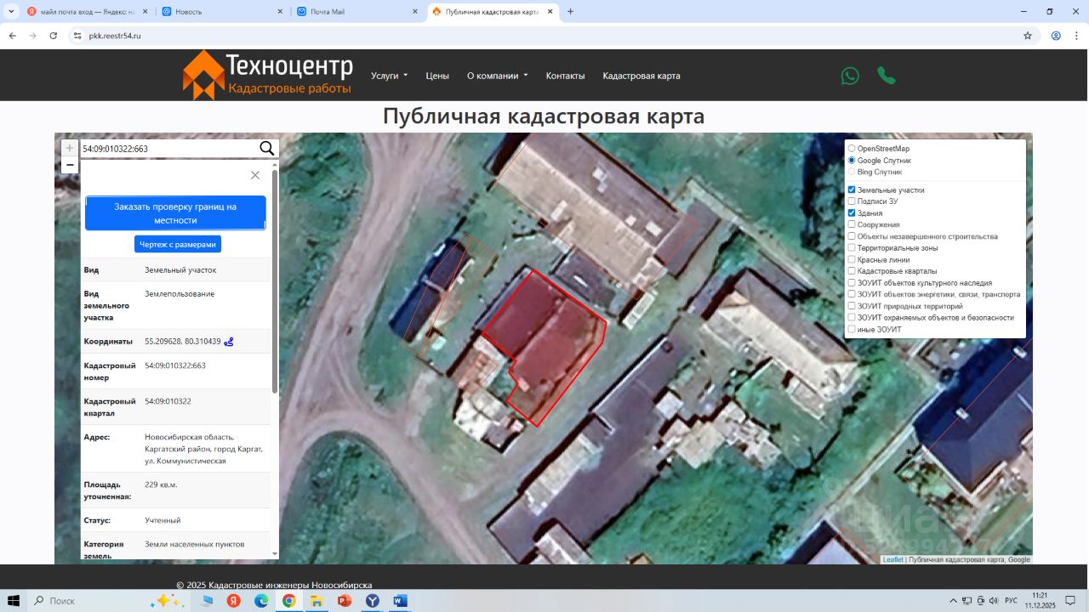Zoom in the map with plus button

70,148
